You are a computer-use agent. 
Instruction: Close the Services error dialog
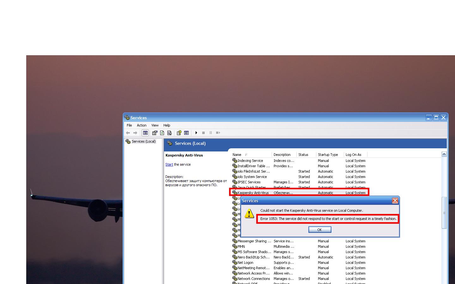pyautogui.click(x=395, y=201)
